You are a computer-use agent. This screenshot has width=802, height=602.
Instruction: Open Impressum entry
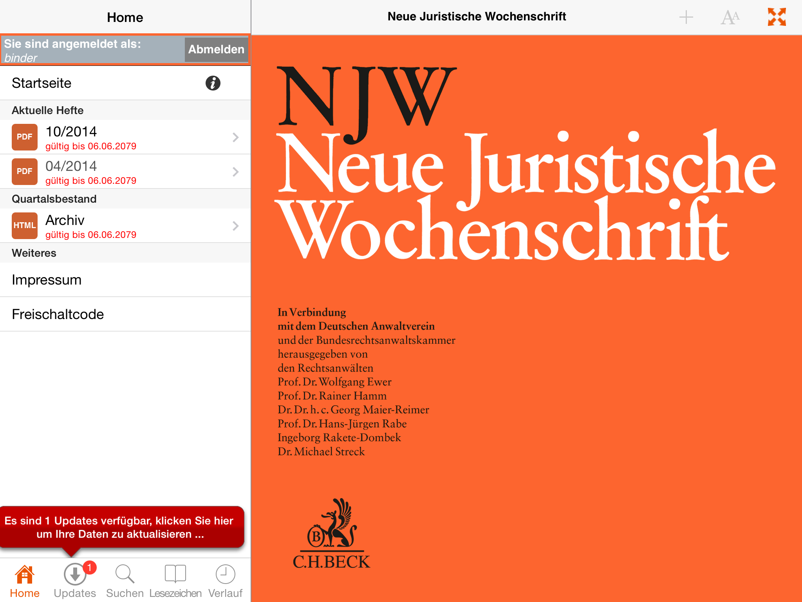(125, 280)
